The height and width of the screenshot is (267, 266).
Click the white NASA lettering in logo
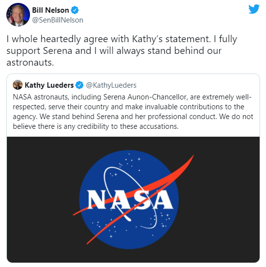coord(130,199)
